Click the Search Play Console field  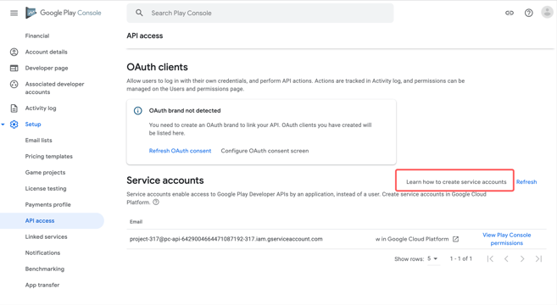(x=260, y=14)
